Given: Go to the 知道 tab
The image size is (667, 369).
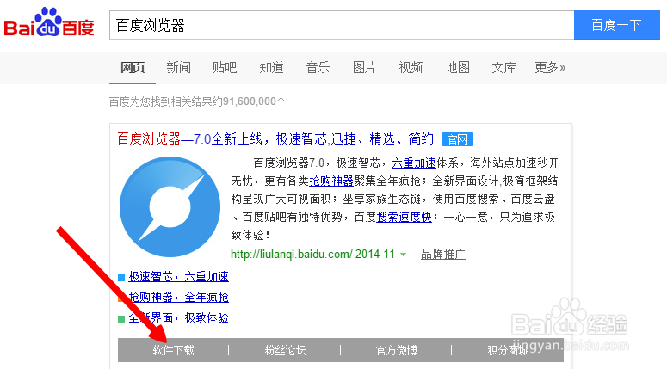Looking at the screenshot, I should point(271,68).
